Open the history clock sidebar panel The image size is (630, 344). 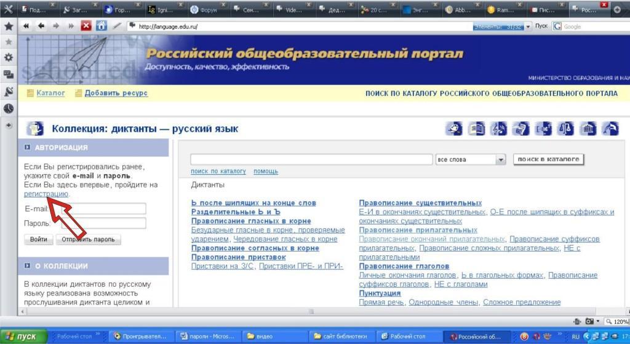tap(9, 108)
